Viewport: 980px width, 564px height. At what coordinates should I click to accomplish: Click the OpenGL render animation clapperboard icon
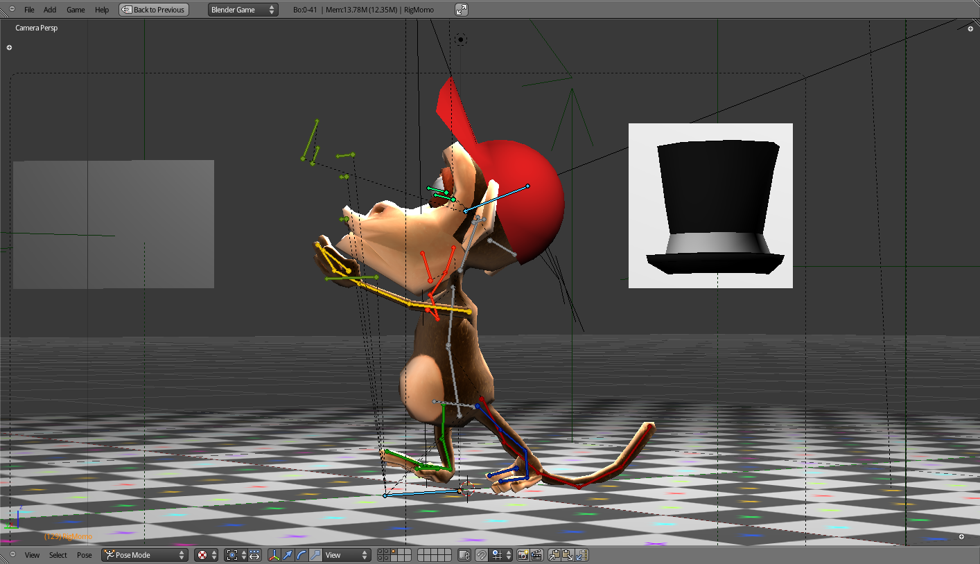pyautogui.click(x=536, y=555)
